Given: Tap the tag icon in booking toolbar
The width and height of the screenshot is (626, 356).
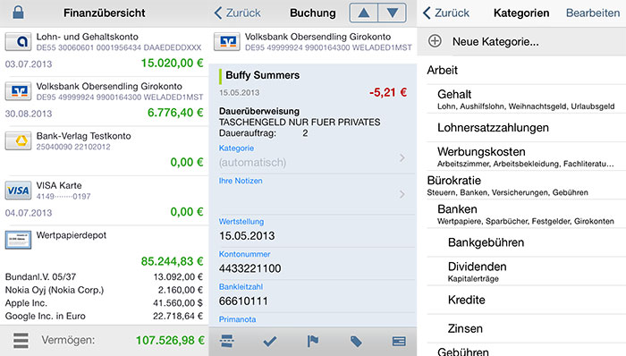Looking at the screenshot, I should click(356, 341).
